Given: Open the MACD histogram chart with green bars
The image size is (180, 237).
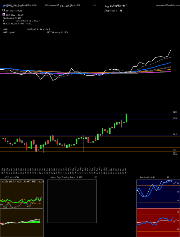Looking at the screenshot, I should coord(22,223).
